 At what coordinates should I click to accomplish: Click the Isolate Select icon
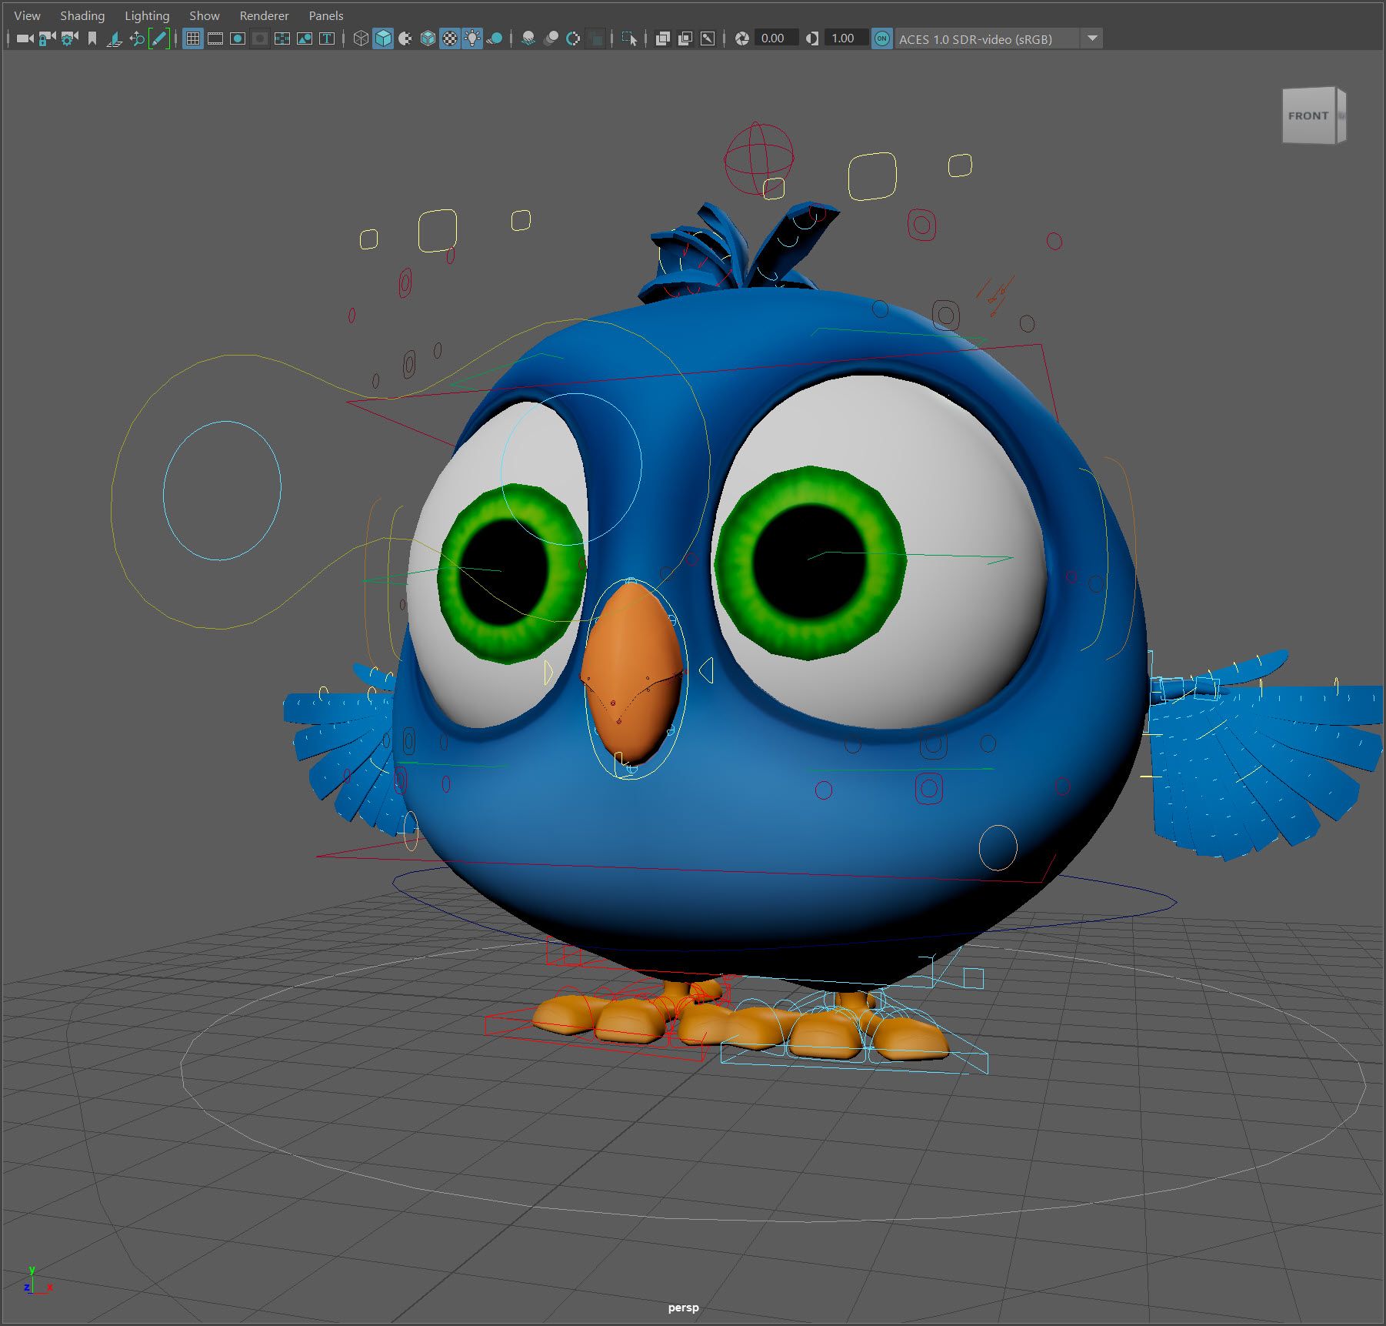629,38
